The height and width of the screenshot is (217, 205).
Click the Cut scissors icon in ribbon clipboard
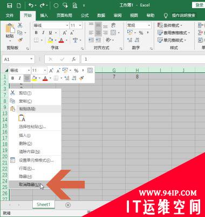[20, 25]
